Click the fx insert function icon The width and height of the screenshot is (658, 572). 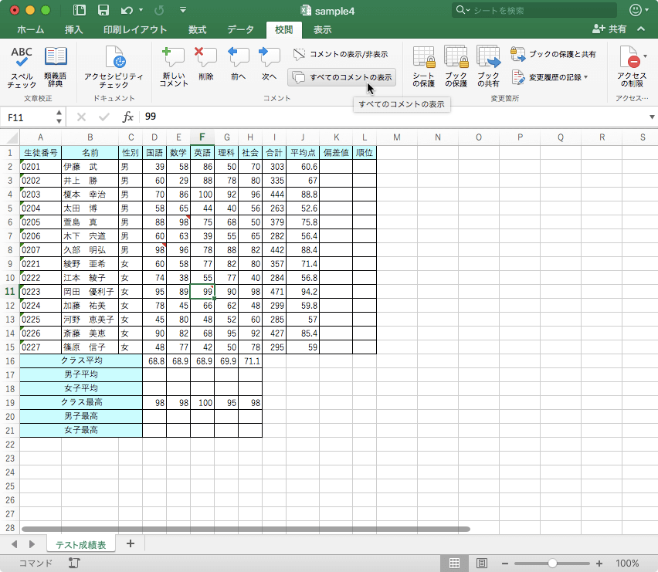tap(128, 117)
